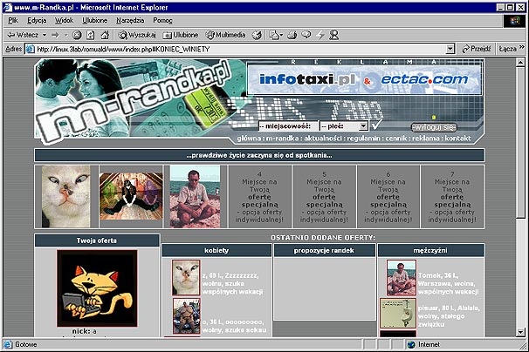Open the regulamin link in navigation

pos(364,139)
